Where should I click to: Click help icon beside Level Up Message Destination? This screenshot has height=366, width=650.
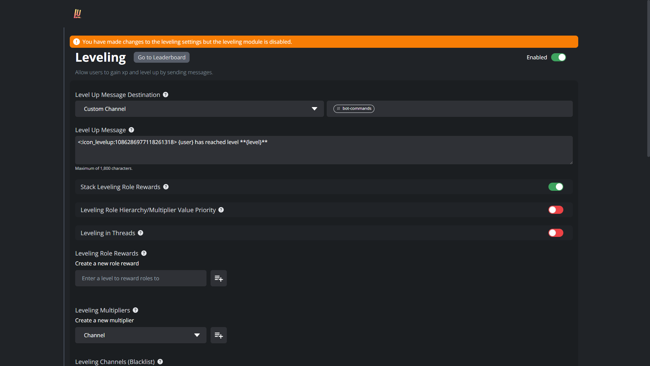[166, 95]
